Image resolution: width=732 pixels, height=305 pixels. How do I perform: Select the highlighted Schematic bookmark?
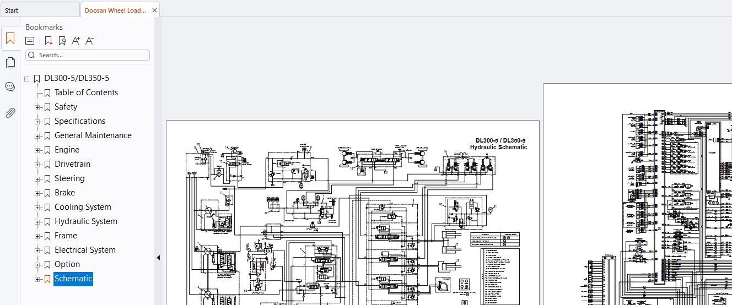[73, 279]
